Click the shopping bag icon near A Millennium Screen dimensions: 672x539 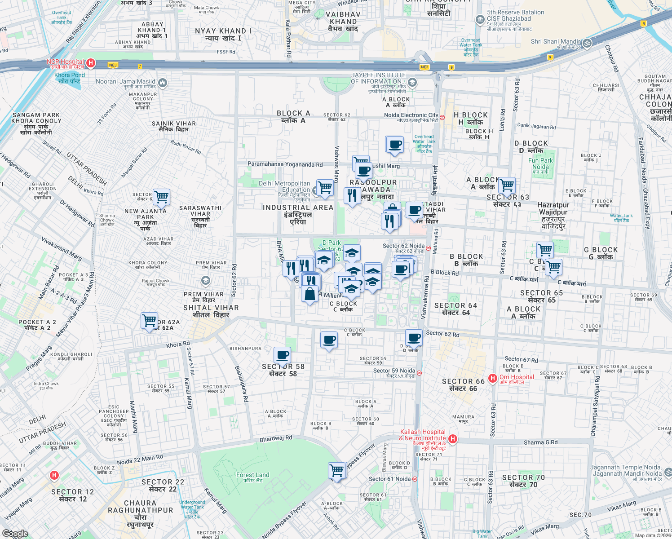pyautogui.click(x=309, y=293)
